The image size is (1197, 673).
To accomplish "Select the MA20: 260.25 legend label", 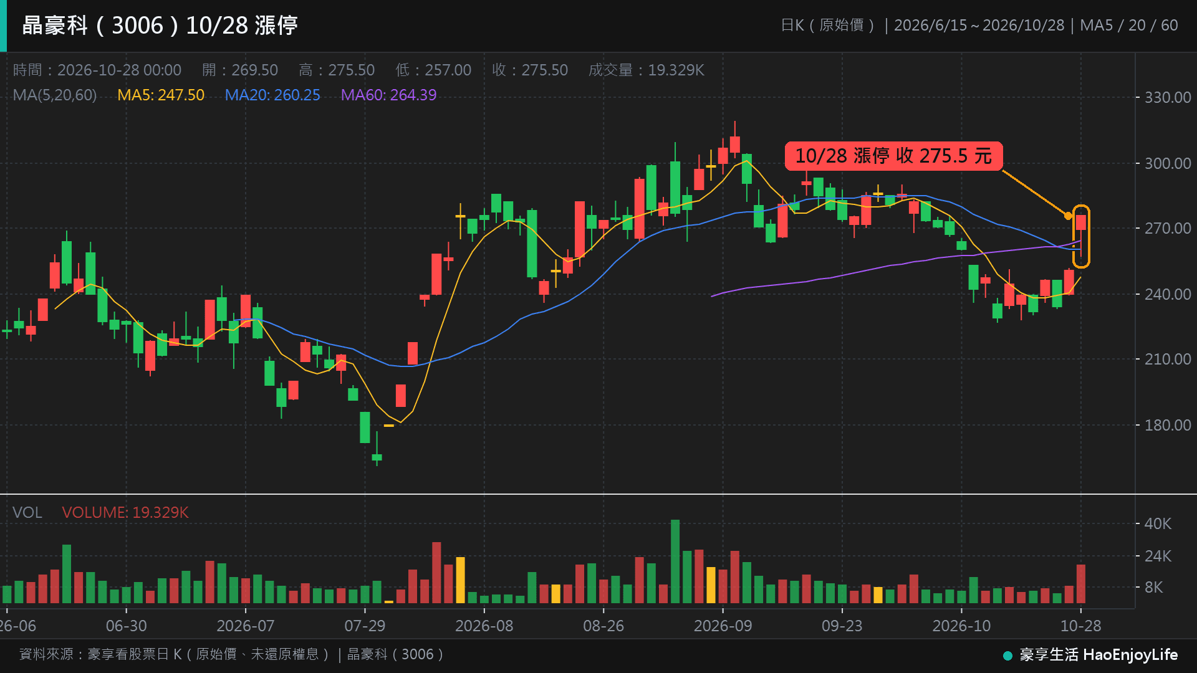I will coord(272,95).
